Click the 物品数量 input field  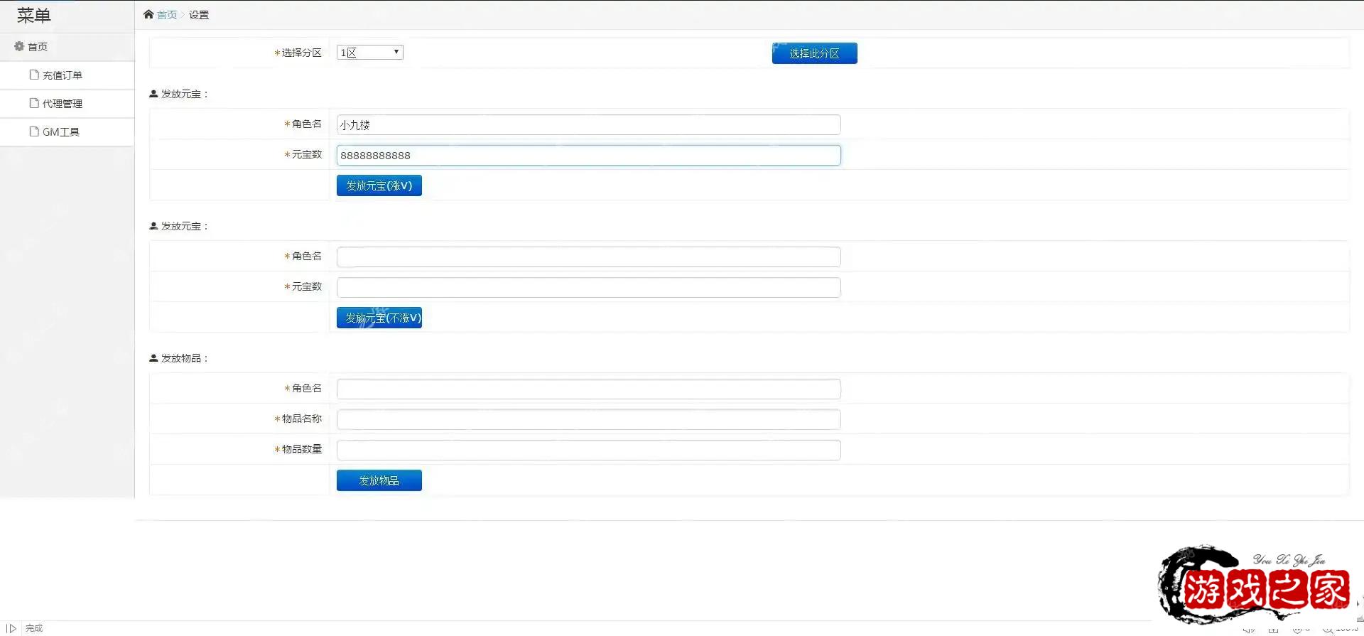(x=588, y=451)
